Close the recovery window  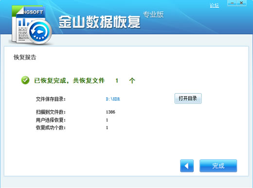tap(241, 3)
